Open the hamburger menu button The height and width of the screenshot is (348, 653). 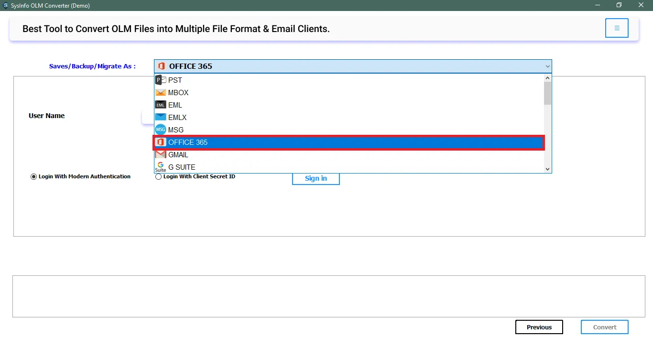point(617,28)
